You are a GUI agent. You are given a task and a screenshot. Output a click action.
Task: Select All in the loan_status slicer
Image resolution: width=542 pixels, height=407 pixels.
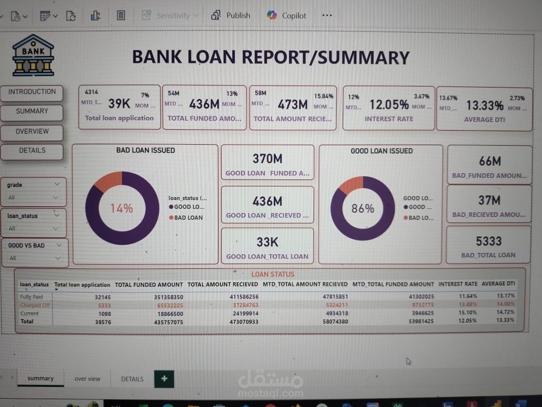coord(12,228)
